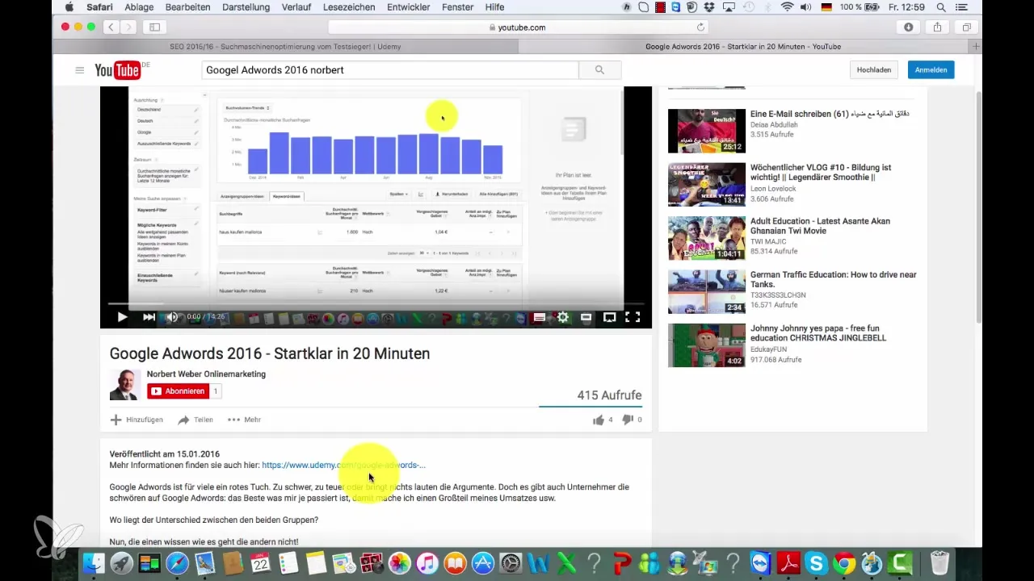Open new Safari tab plus button
Viewport: 1034px width, 581px height.
[x=977, y=47]
